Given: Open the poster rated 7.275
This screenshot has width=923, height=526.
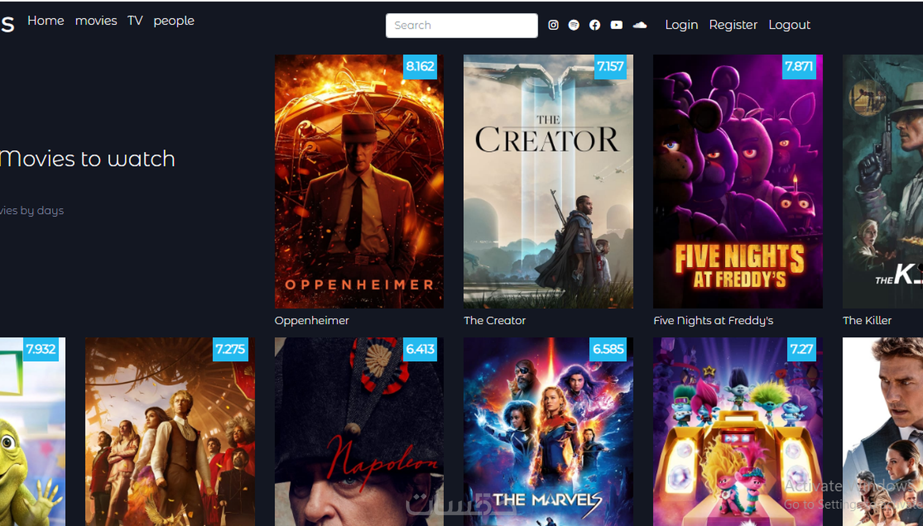Looking at the screenshot, I should pyautogui.click(x=170, y=432).
